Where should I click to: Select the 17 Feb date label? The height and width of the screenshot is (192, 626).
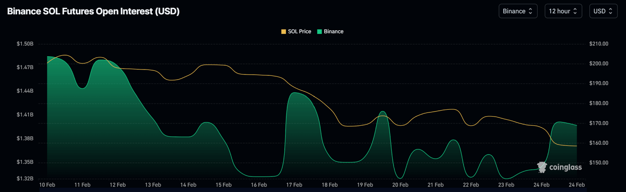(294, 185)
